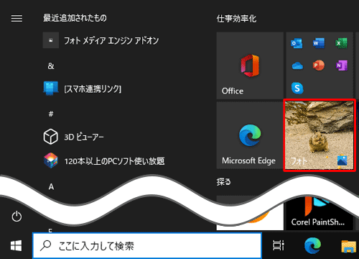This screenshot has width=359, height=259.
Task: Open OneDrive from the Office group tile
Action: 297,65
